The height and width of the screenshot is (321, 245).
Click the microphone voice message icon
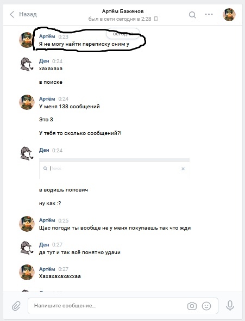(230, 306)
